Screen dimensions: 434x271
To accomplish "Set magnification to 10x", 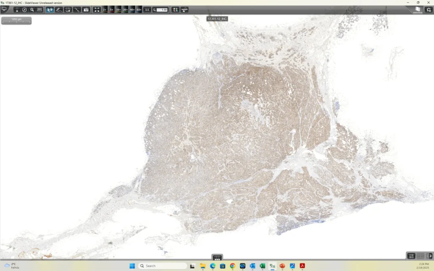I will tap(119, 10).
